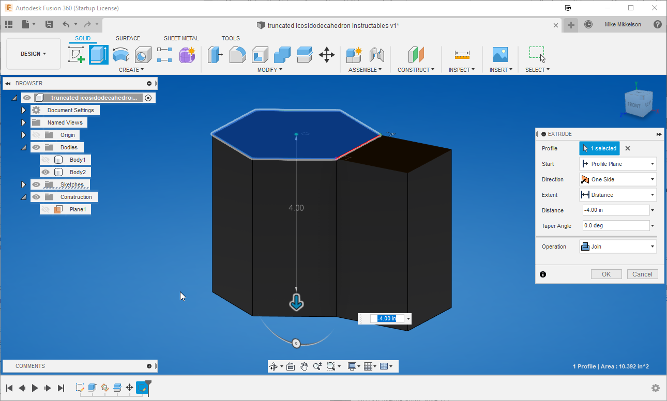Select the Extrude tool in the Create toolbar
Screen dimensions: 667x401
[98, 55]
